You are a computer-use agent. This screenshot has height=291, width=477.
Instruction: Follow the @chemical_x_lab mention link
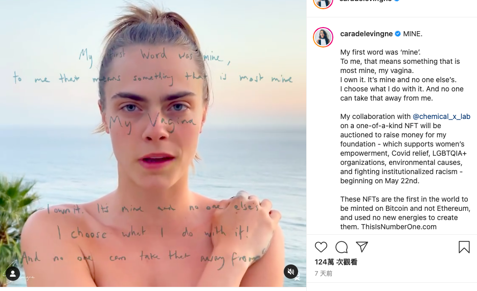coord(441,116)
